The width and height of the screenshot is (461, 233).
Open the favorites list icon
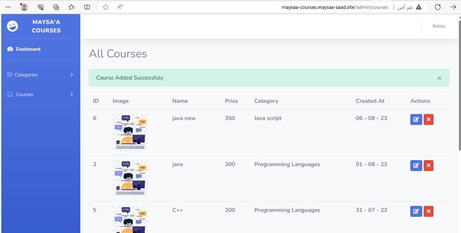pyautogui.click(x=72, y=7)
